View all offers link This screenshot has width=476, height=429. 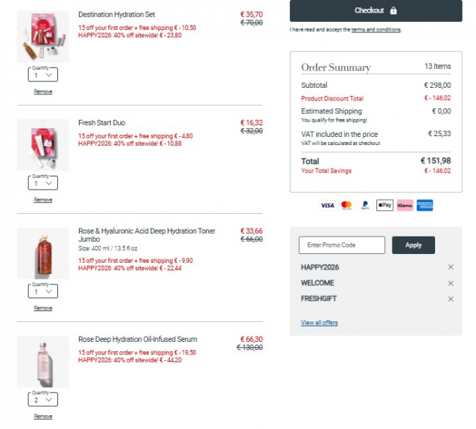click(319, 323)
